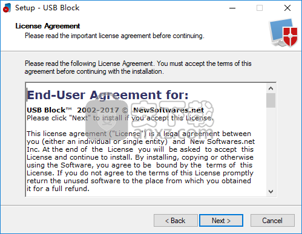The height and width of the screenshot is (234, 302).
Task: Click the empty scrollbar track below the thumb
Action: tap(271, 147)
